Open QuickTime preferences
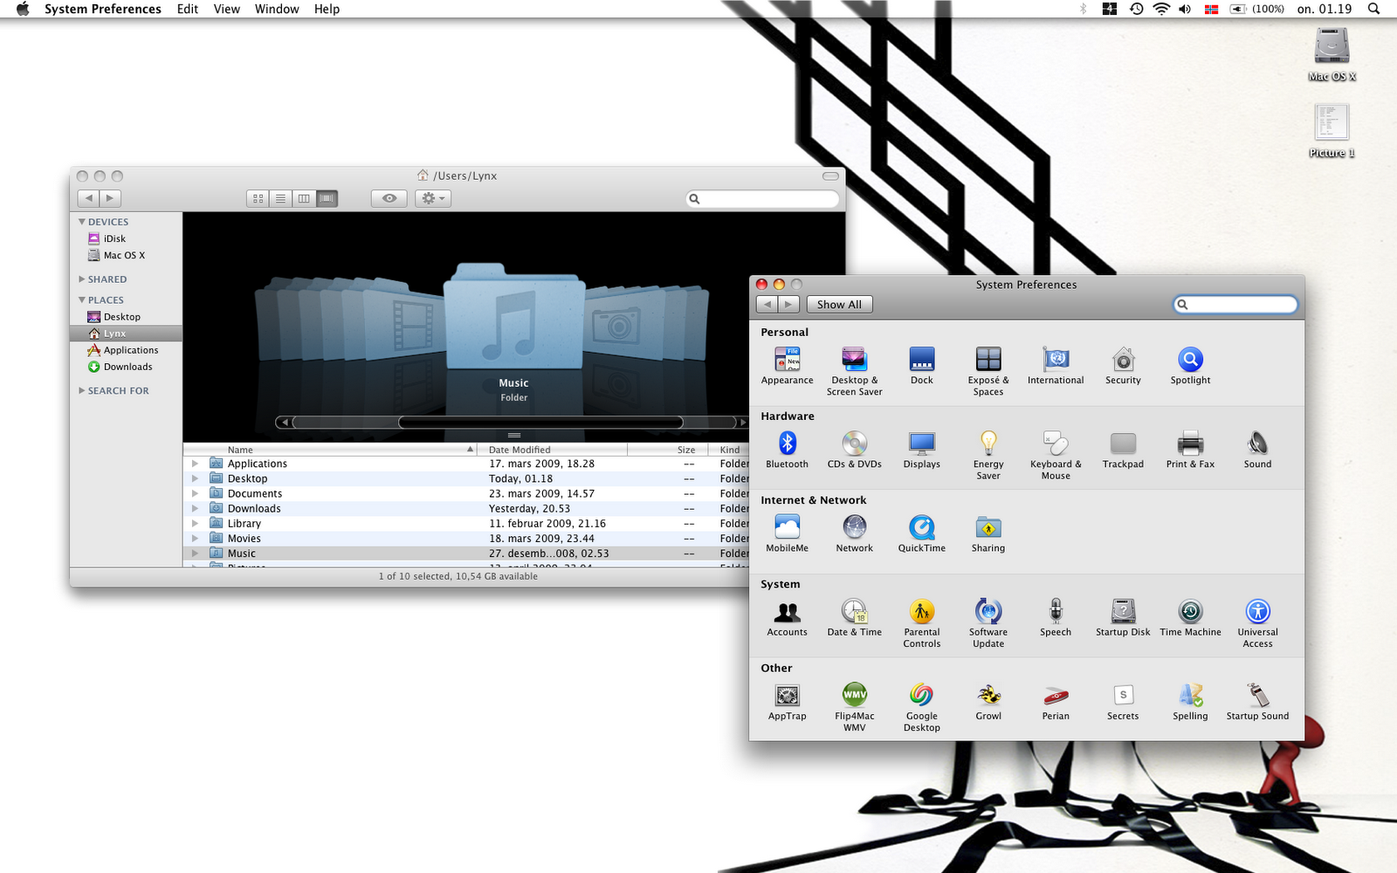The width and height of the screenshot is (1397, 873). click(921, 533)
